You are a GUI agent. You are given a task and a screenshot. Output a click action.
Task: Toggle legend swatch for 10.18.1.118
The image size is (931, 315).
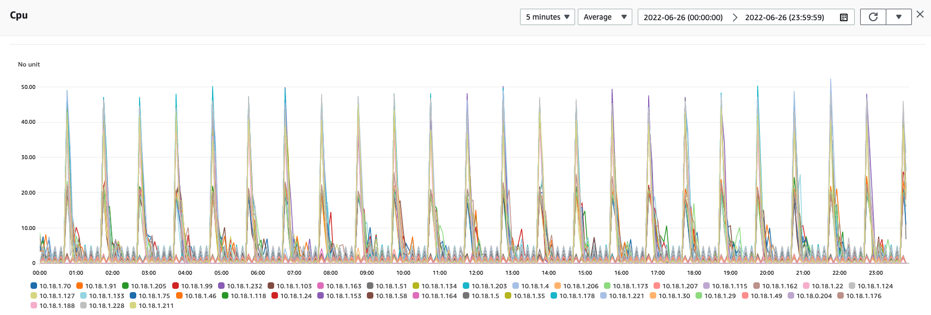click(x=225, y=295)
